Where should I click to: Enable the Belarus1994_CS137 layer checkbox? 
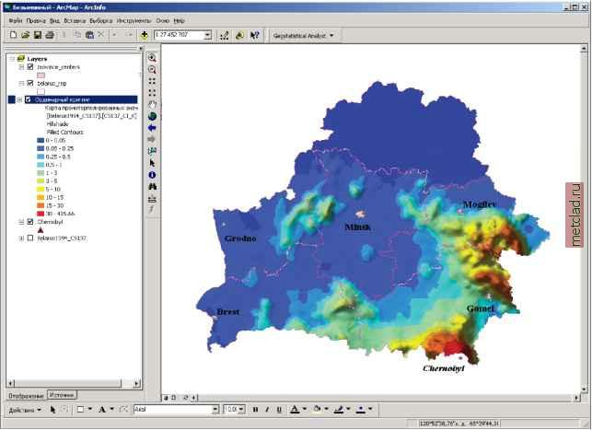(30, 238)
